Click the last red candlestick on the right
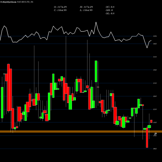Screen dimensions: 162x162 (151, 121)
